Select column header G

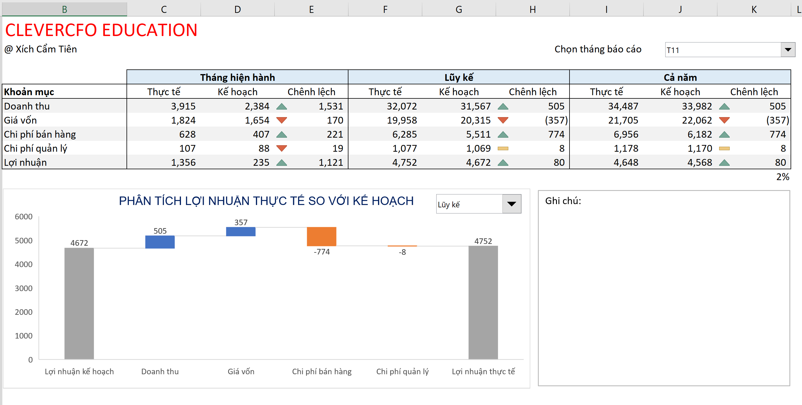tap(459, 9)
